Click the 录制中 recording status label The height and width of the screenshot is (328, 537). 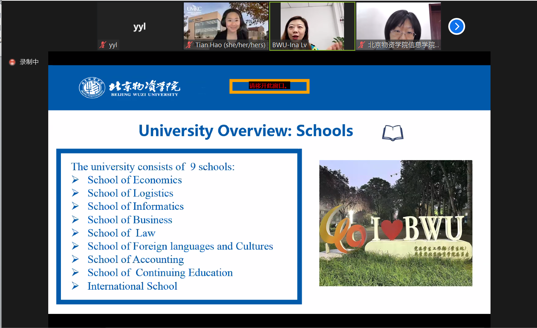[x=29, y=62]
